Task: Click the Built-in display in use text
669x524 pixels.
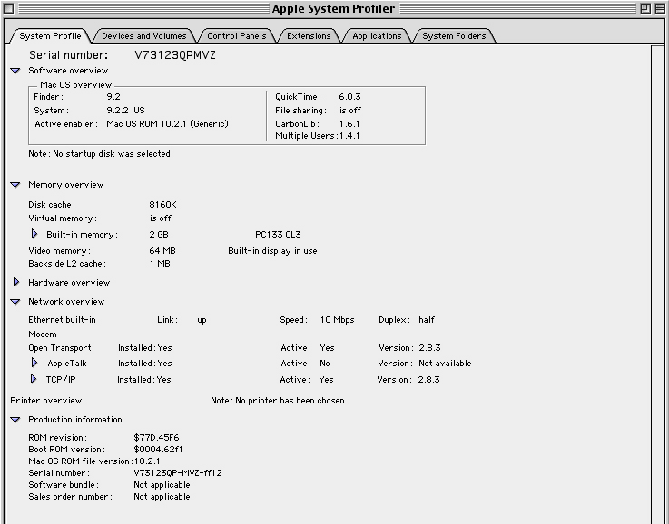Action: click(x=272, y=251)
